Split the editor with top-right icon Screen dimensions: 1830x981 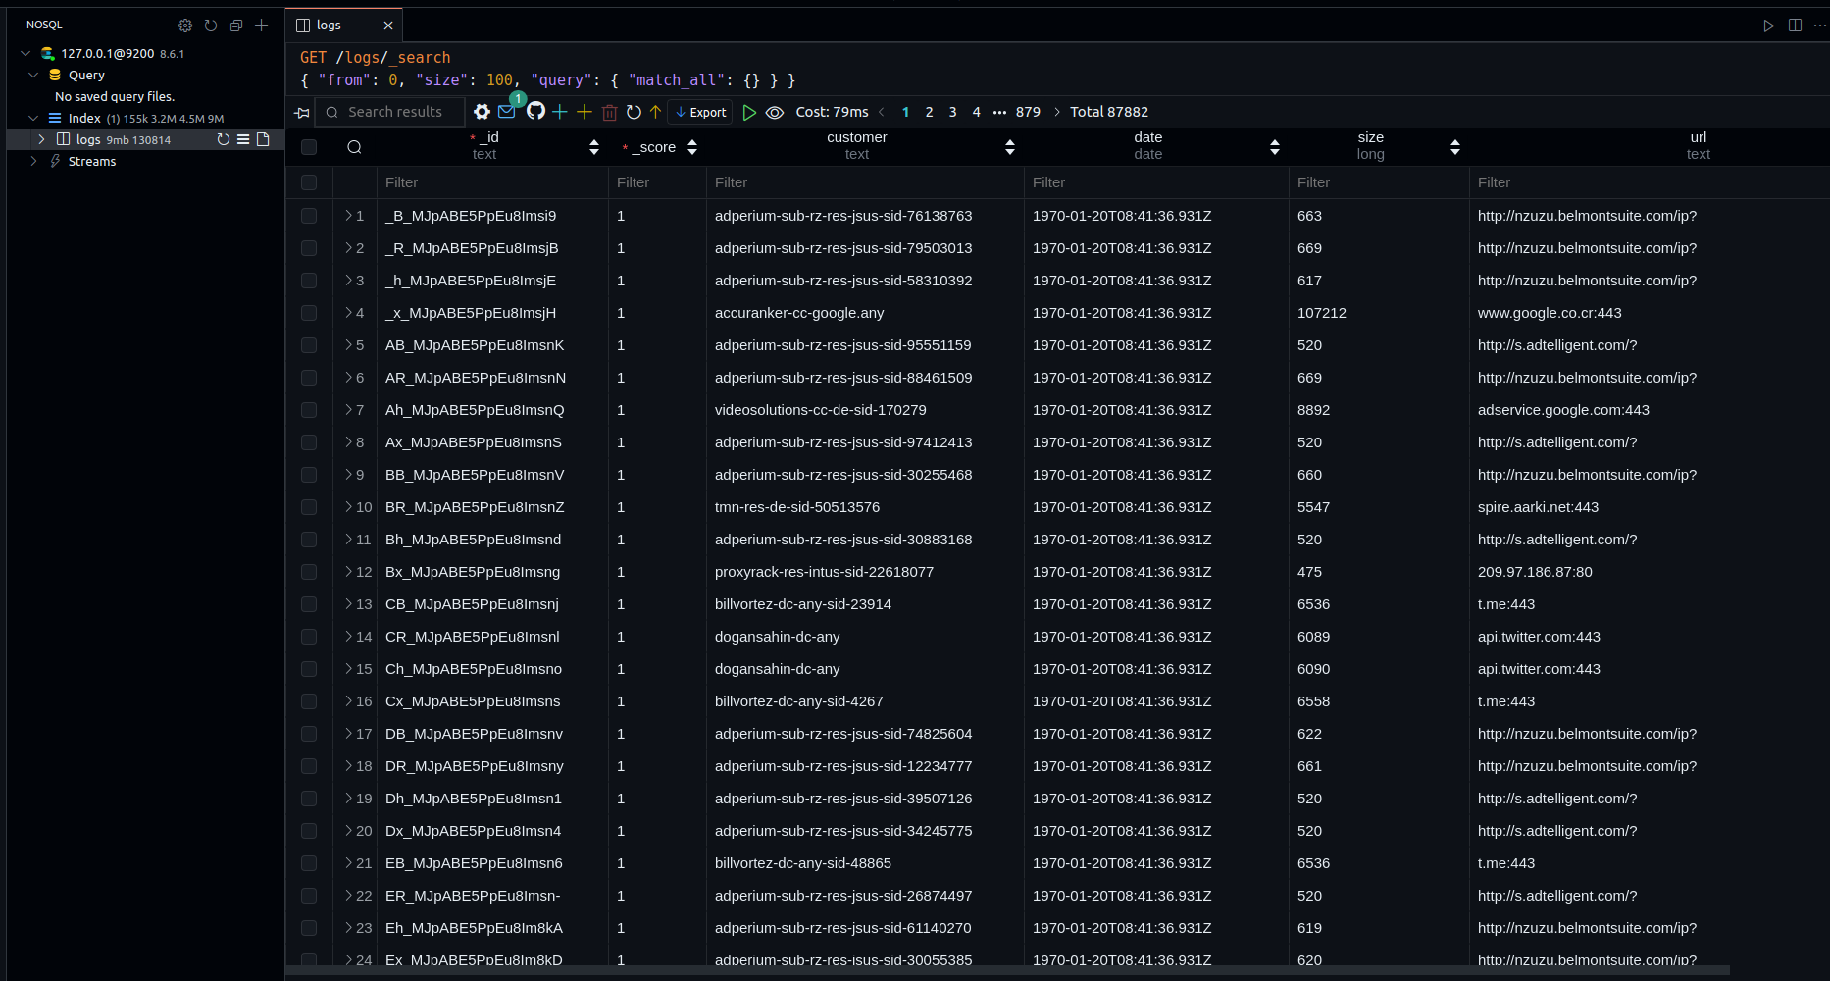[x=1795, y=26]
